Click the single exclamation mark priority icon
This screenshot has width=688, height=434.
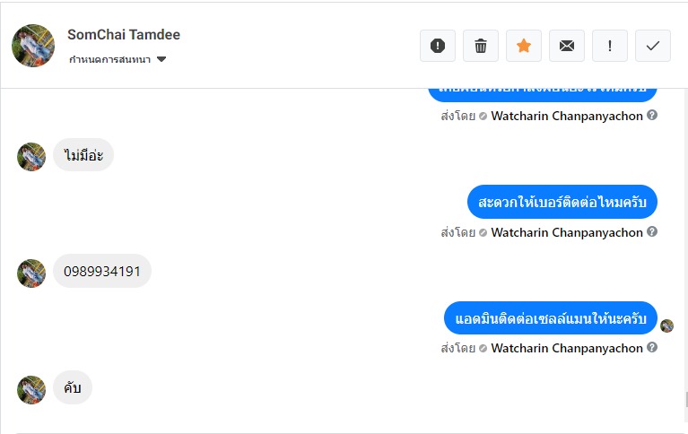(x=610, y=46)
